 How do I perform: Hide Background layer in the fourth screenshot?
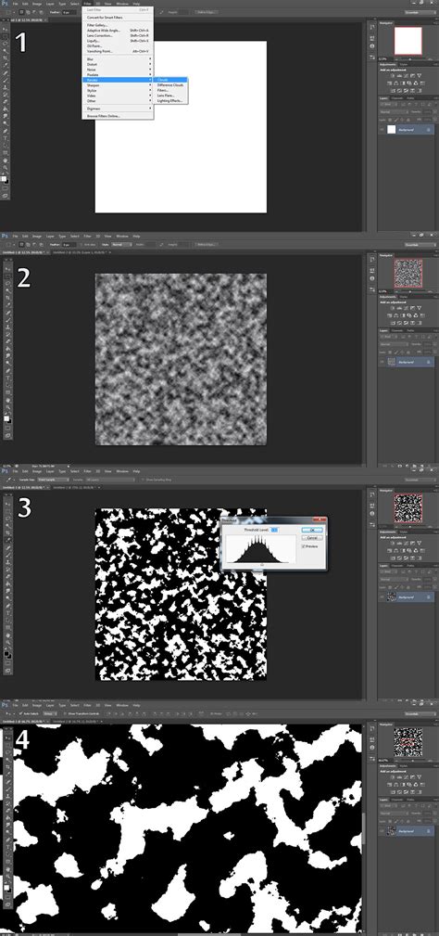382,831
